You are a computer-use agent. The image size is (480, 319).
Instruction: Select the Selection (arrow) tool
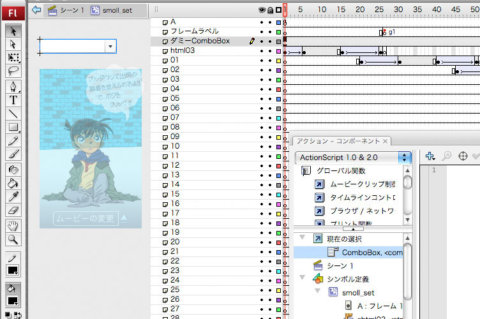coord(13,31)
